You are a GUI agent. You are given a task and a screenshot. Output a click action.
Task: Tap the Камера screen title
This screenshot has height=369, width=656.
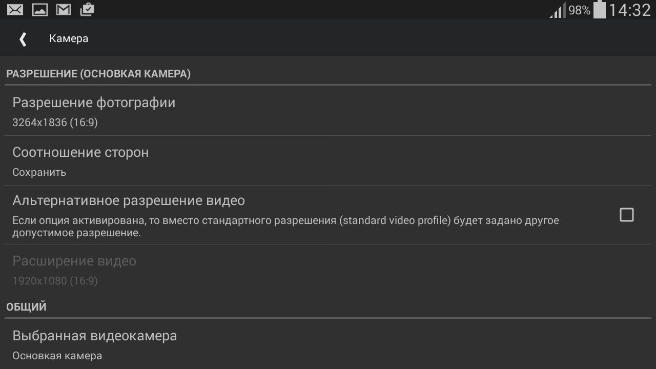[69, 39]
